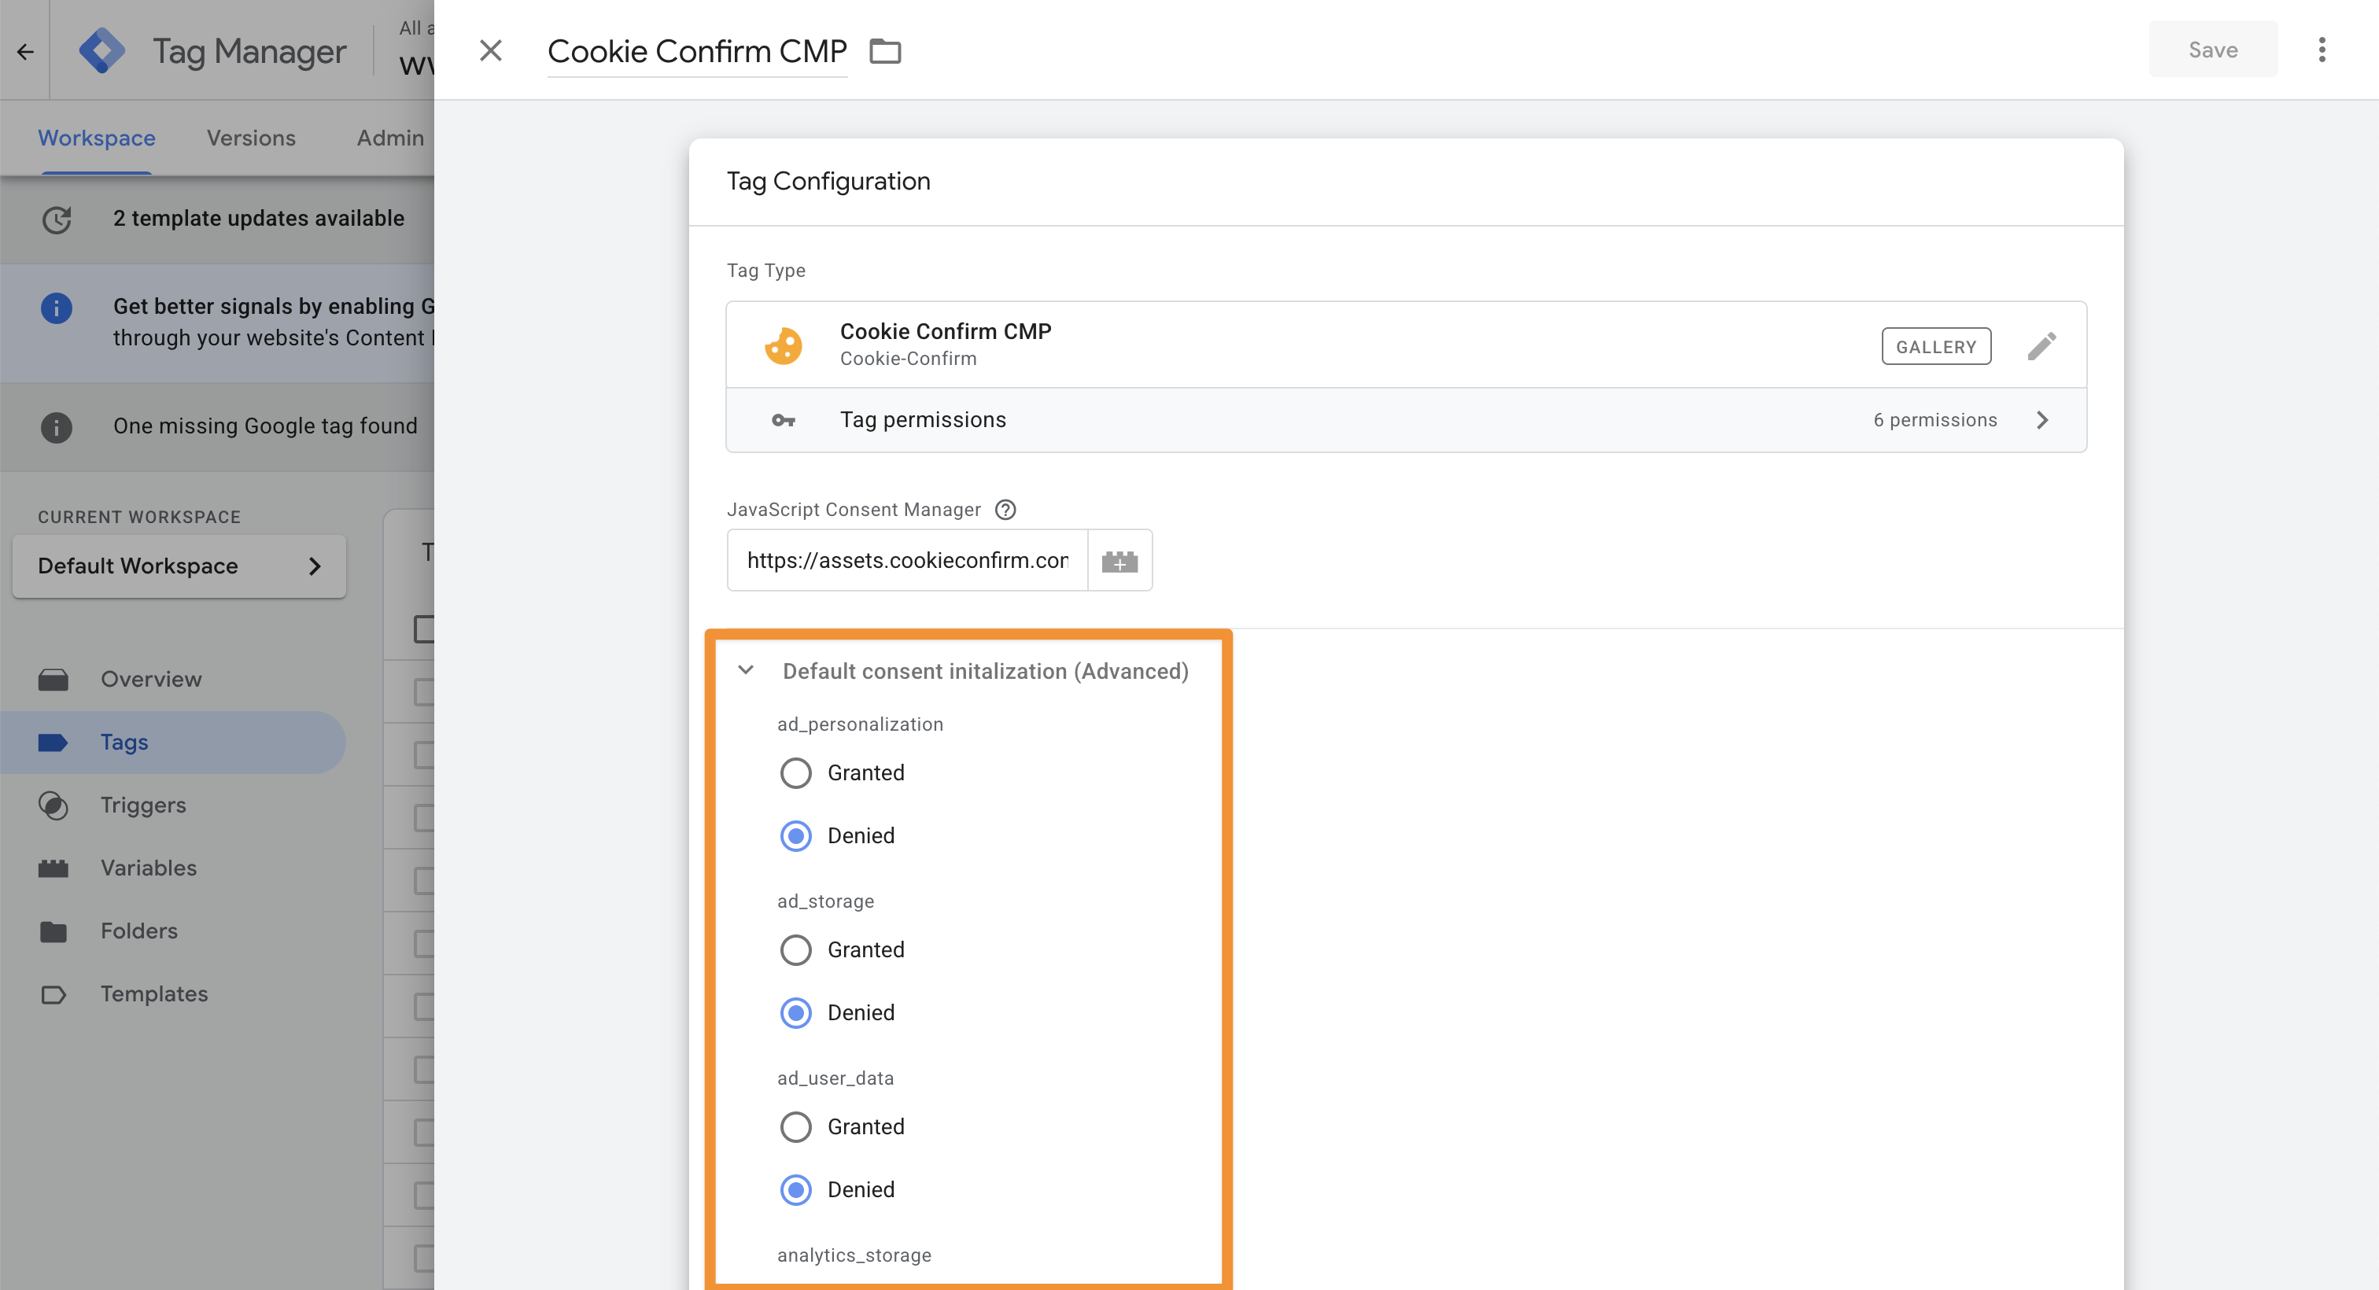Click the template updates refresh icon
Screen dimensions: 2379x1290
point(57,219)
